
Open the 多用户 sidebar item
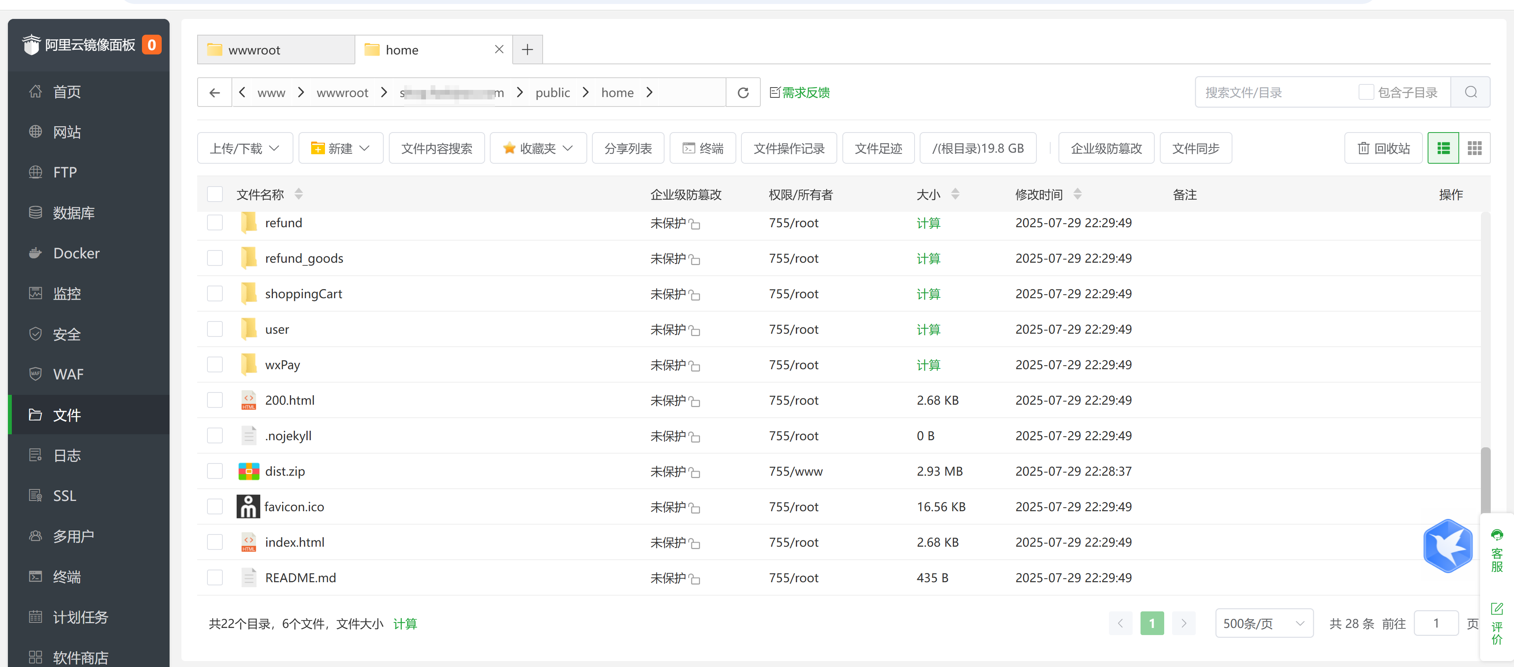tap(89, 536)
